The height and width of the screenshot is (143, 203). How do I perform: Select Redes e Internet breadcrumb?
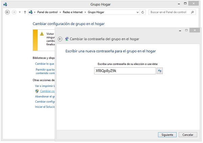point(73,12)
